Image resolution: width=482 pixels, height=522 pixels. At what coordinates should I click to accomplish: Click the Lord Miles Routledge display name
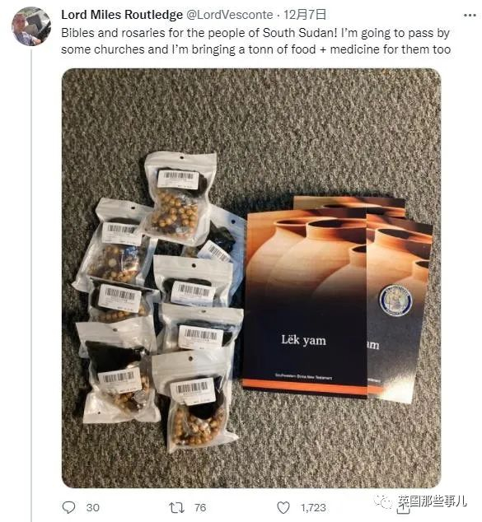[x=122, y=15]
